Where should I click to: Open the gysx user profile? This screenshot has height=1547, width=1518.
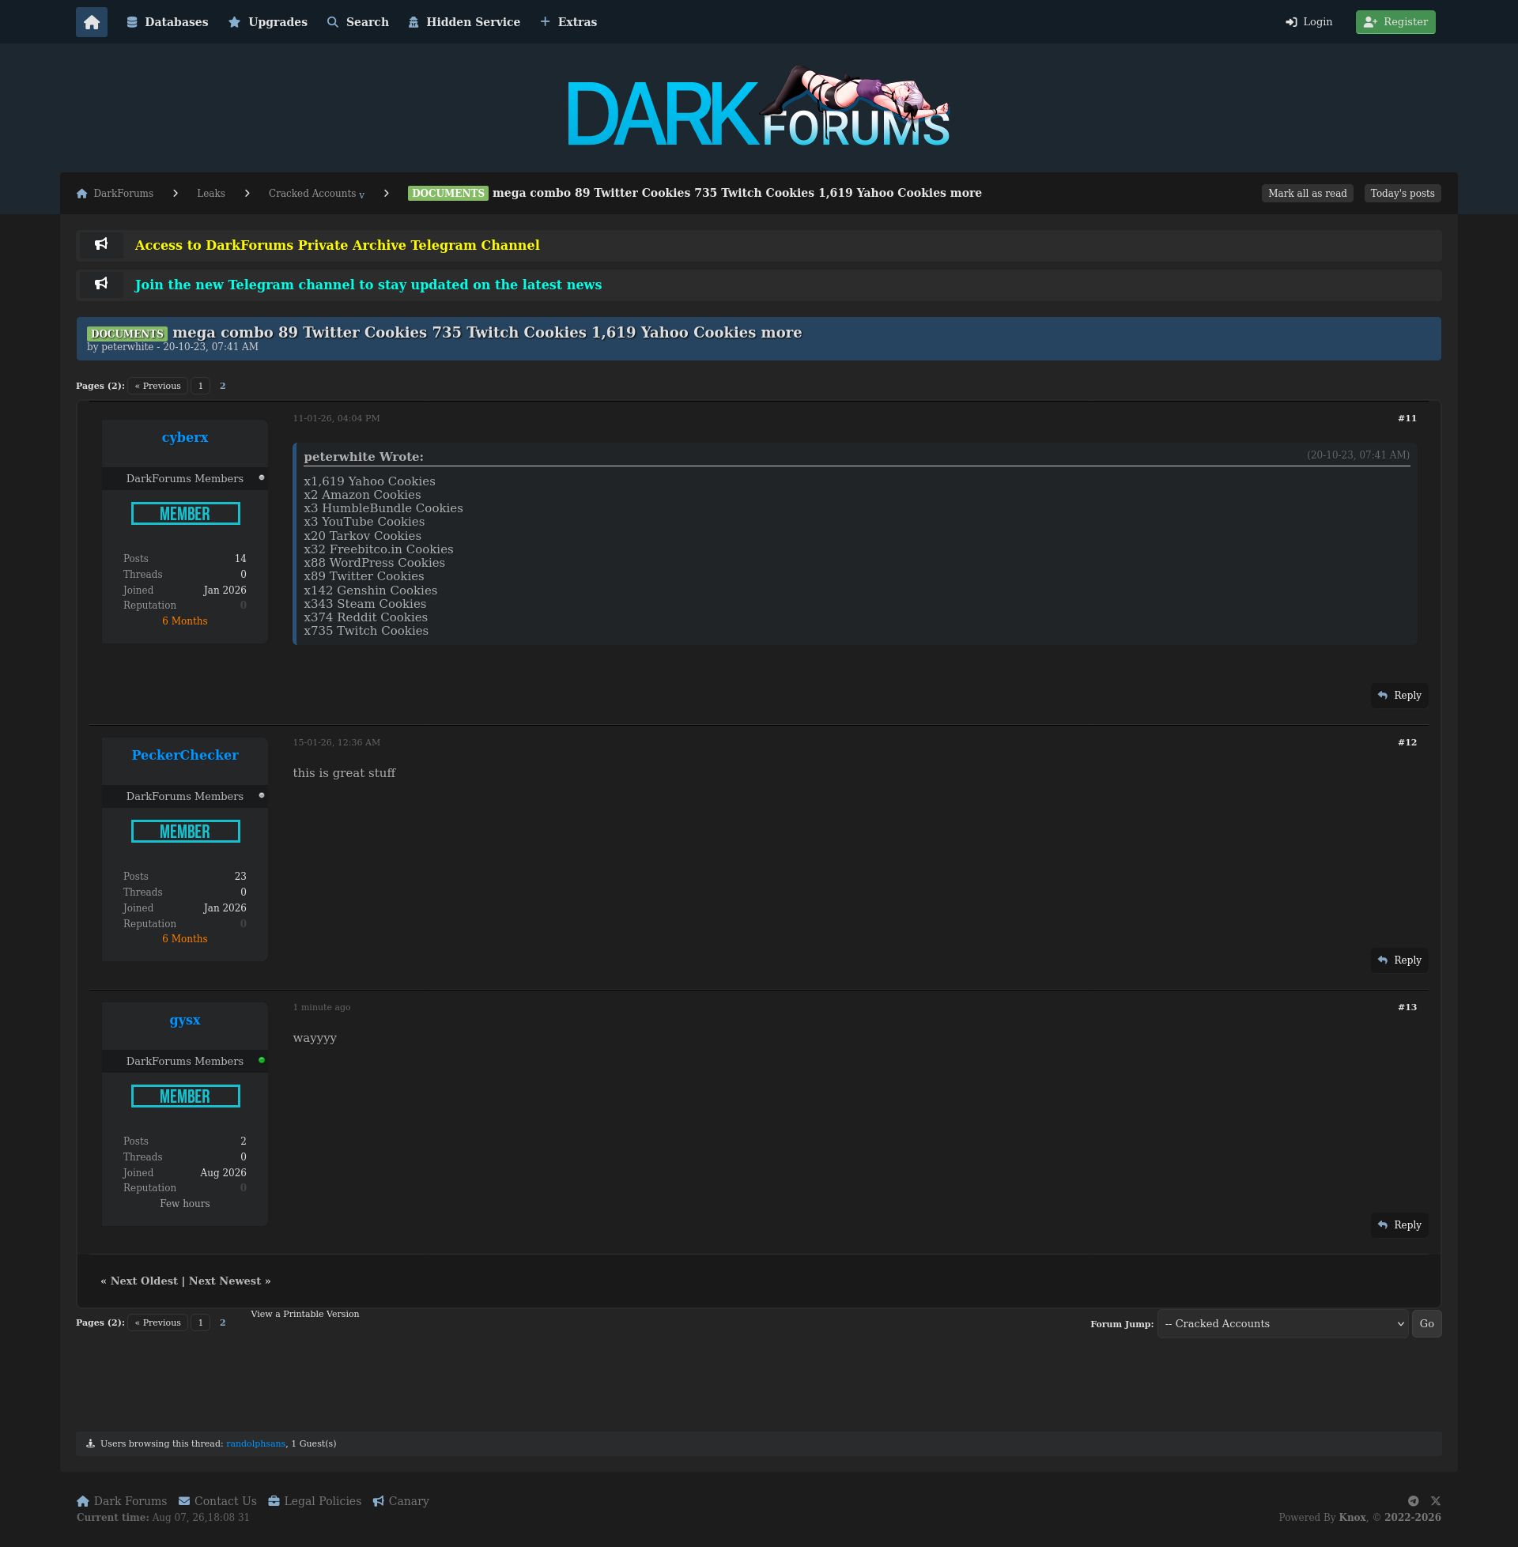click(185, 1021)
